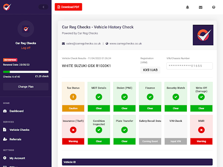Image resolution: width=223 pixels, height=167 pixels.
Task: Click the Checks: 6 of 40 label
Action: pos(12,77)
